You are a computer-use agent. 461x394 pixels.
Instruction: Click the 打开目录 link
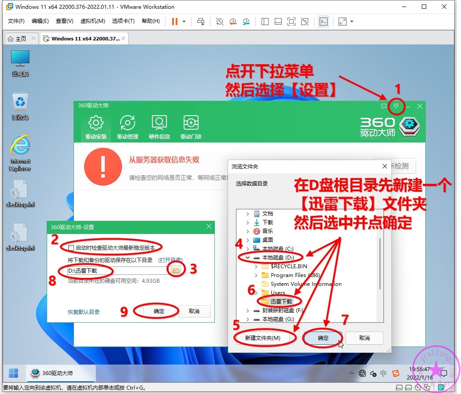pyautogui.click(x=170, y=260)
